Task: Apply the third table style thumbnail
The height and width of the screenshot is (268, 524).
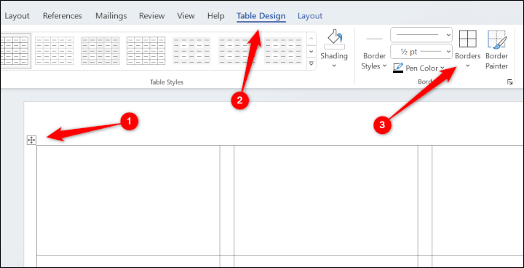Action: pos(100,50)
